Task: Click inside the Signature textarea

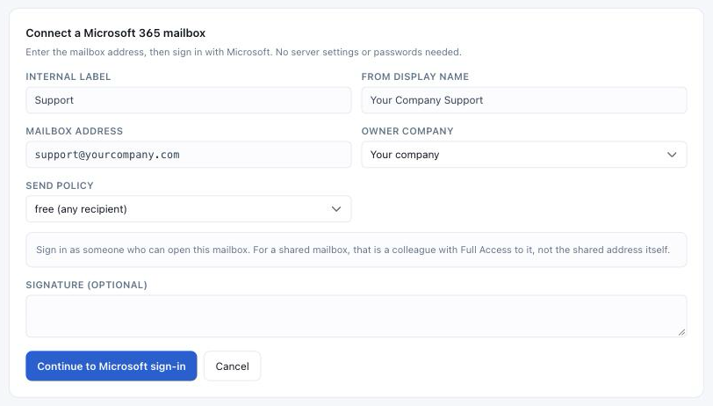Action: point(356,315)
